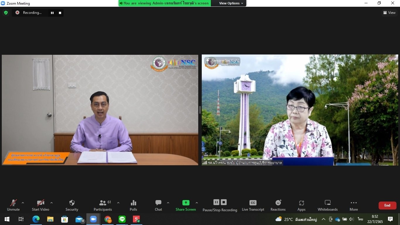Open Whiteboards
The height and width of the screenshot is (225, 400).
(328, 205)
